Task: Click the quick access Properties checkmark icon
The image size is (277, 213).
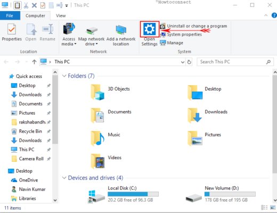Action: tap(43, 5)
